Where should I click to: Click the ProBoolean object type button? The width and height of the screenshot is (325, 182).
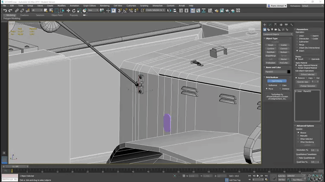point(271,63)
